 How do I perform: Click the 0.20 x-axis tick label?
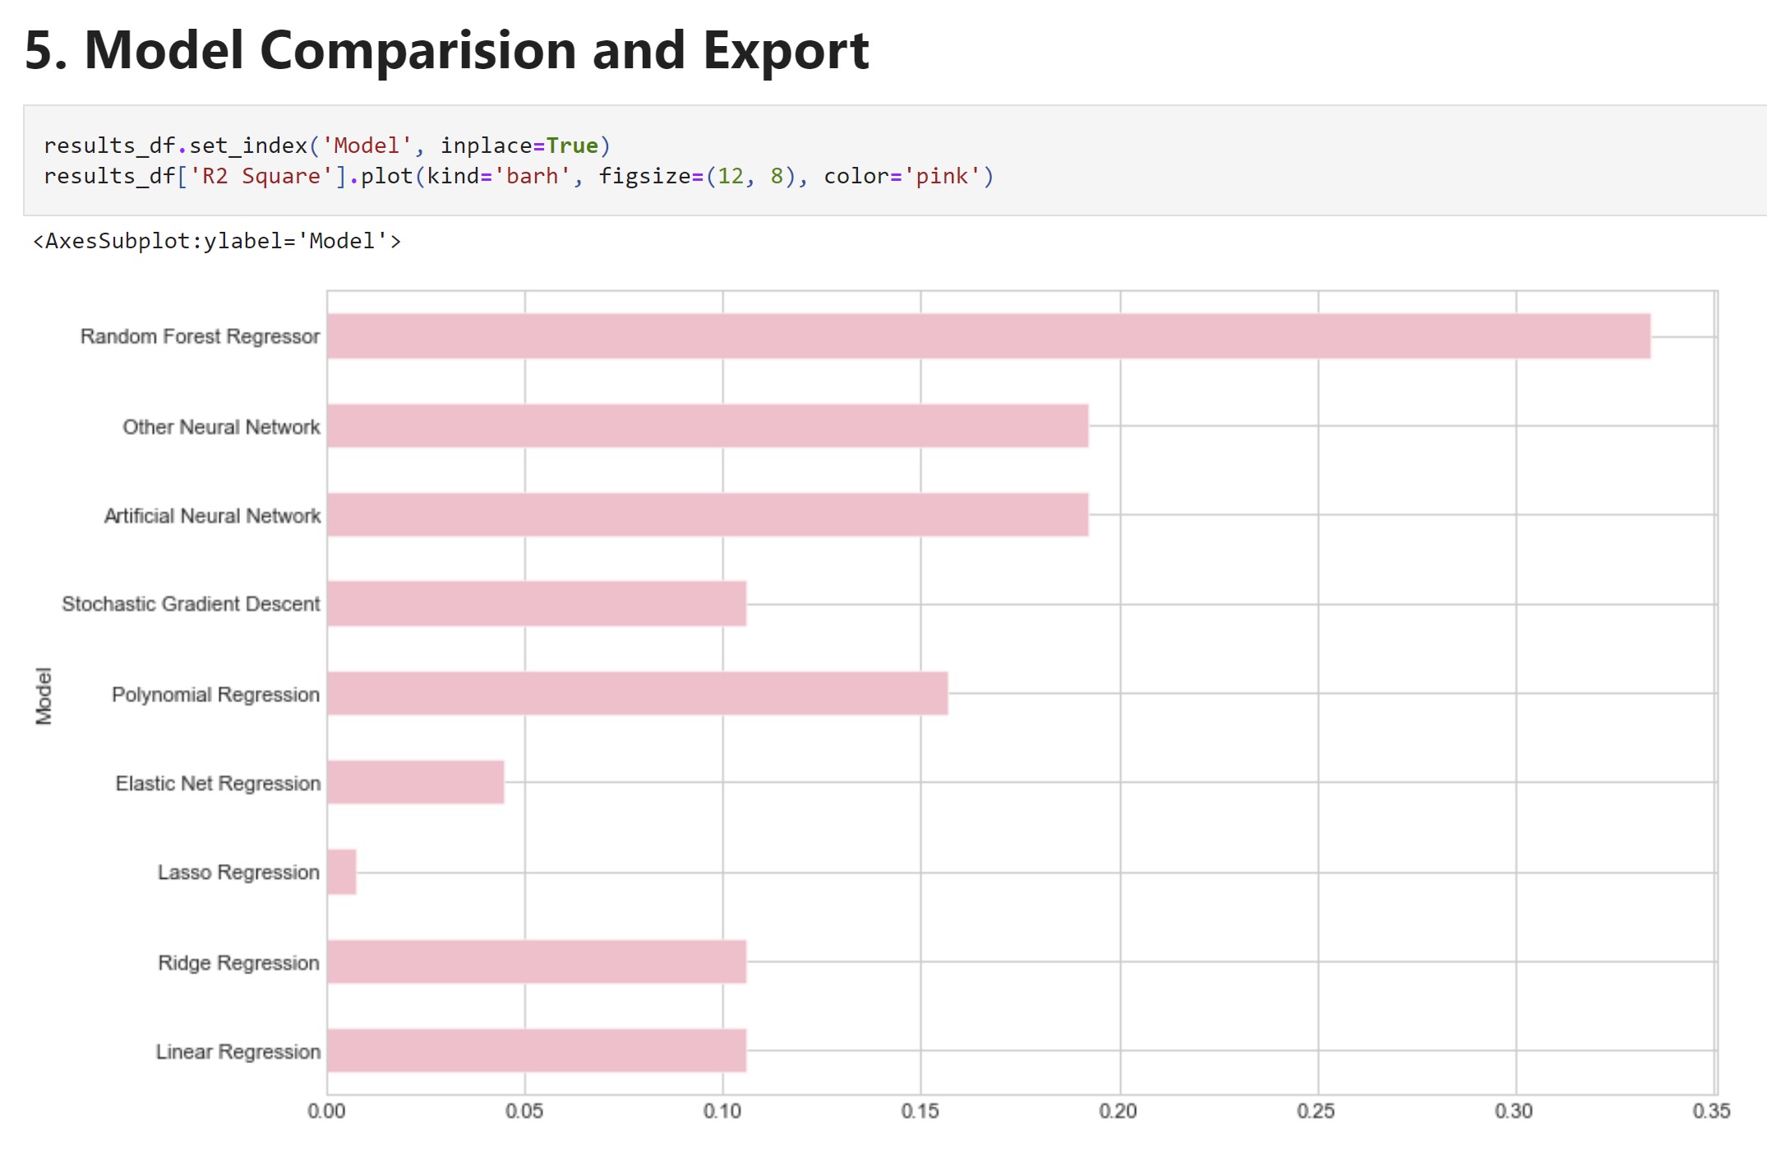coord(1118,1112)
